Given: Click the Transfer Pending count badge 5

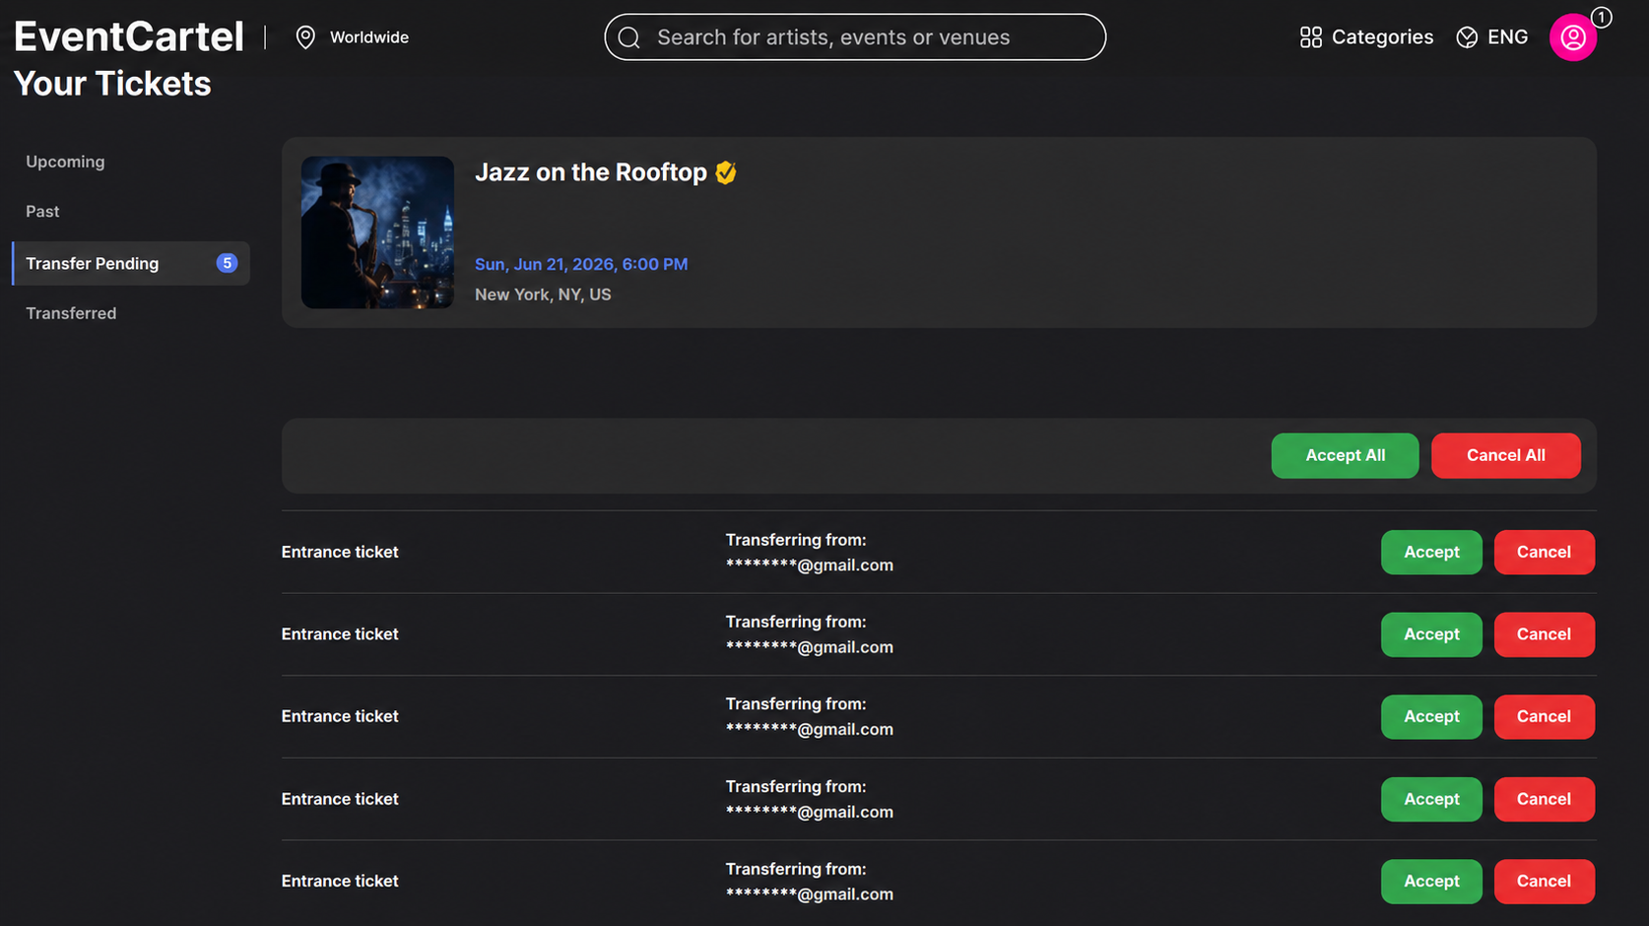Looking at the screenshot, I should coord(227,263).
